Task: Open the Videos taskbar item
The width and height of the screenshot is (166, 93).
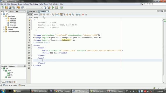Action: pos(21,91)
